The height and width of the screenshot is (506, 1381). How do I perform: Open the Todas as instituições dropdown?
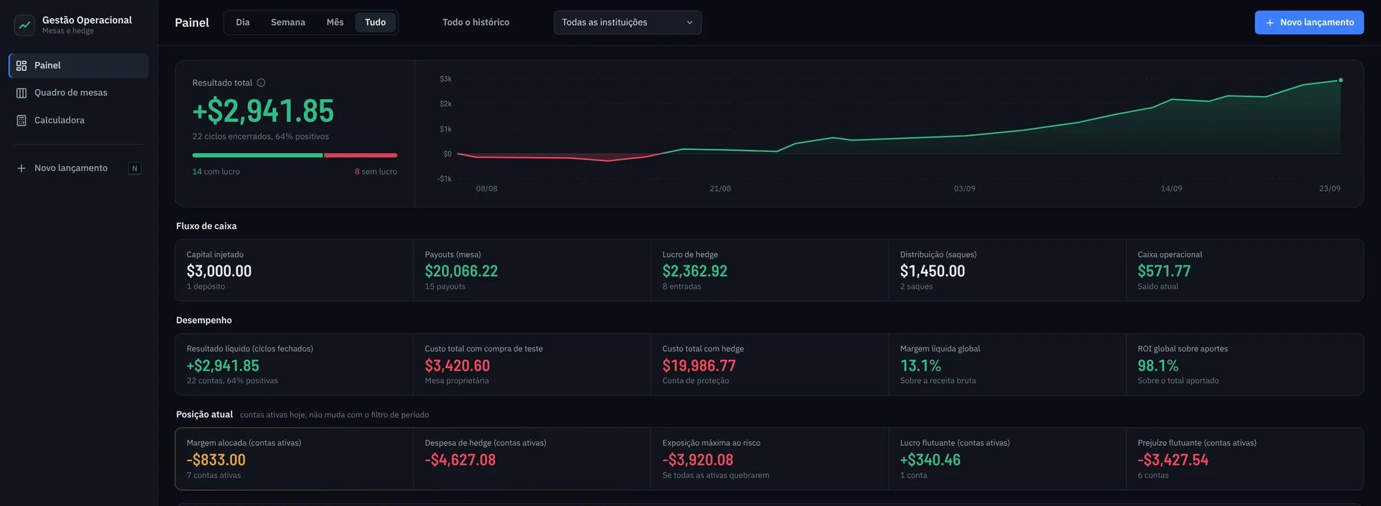tap(627, 23)
